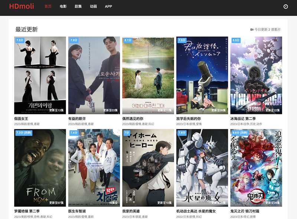Click the 有益的欺诈 title link
The height and width of the screenshot is (219, 297).
[77, 118]
